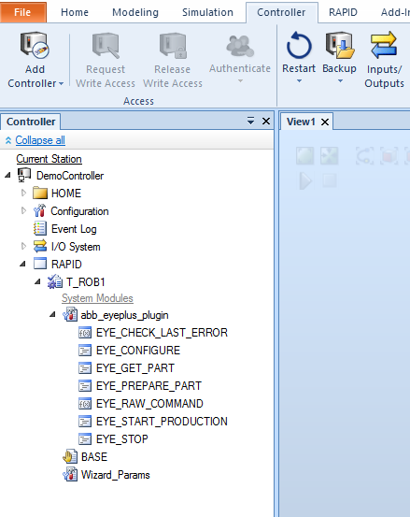Open the Authenticate dropdown arrow
The height and width of the screenshot is (517, 410).
tap(240, 80)
